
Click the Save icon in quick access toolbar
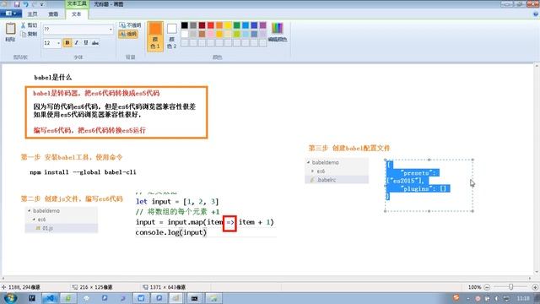click(17, 4)
